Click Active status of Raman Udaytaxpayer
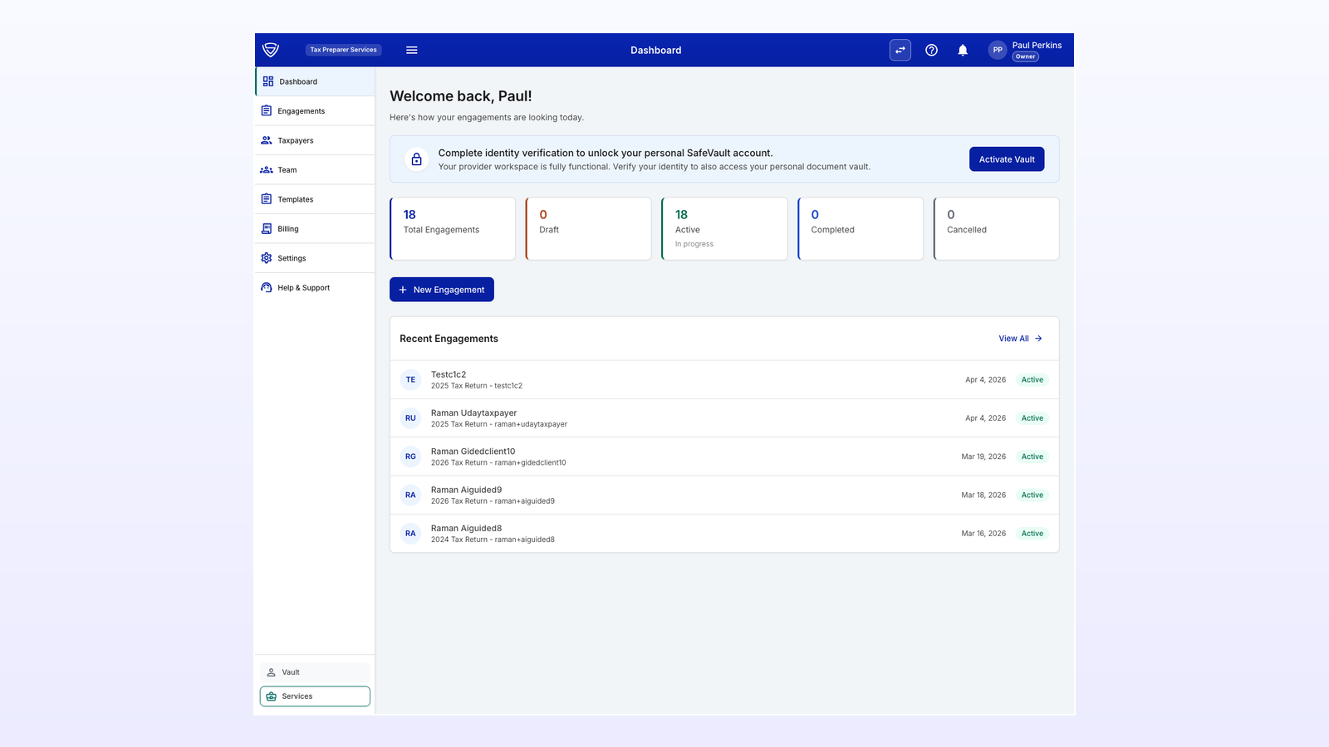The image size is (1329, 747). coord(1032,418)
